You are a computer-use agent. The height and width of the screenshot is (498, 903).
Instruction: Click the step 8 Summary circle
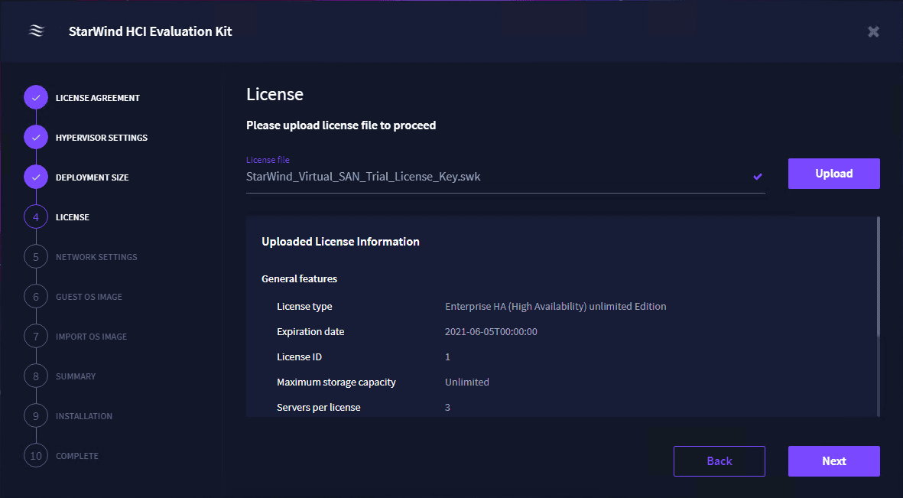(x=36, y=376)
